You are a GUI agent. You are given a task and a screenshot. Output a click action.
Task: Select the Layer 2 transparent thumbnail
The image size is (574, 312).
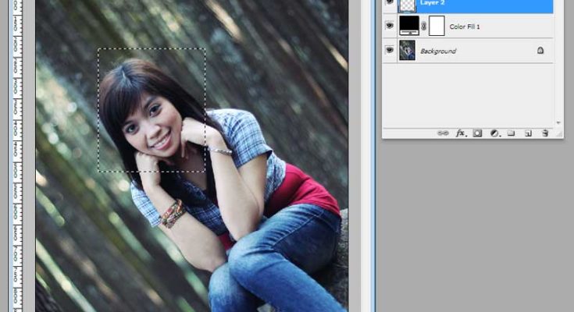tap(407, 5)
